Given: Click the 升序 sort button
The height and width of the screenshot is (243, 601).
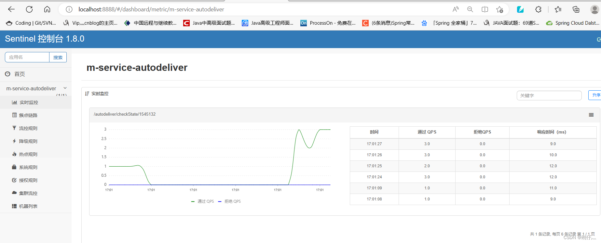Looking at the screenshot, I should coord(595,95).
